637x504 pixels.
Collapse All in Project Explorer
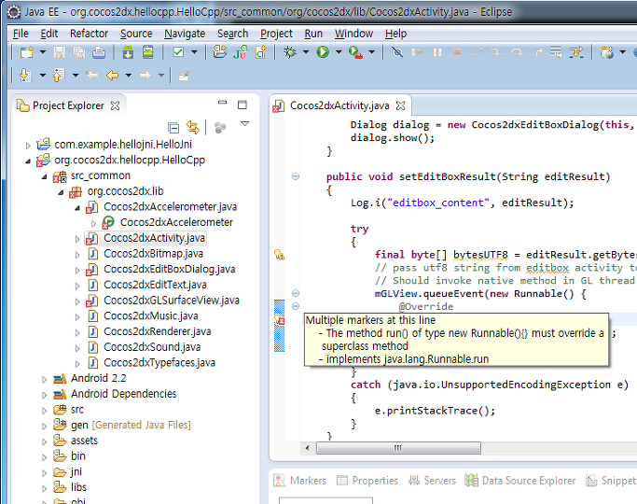click(x=173, y=128)
